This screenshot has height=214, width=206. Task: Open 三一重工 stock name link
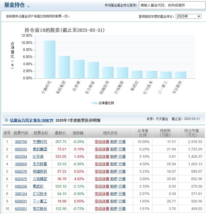[x=40, y=201]
